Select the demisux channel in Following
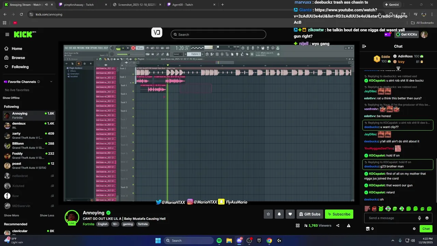437x246 pixels. click(x=29, y=125)
